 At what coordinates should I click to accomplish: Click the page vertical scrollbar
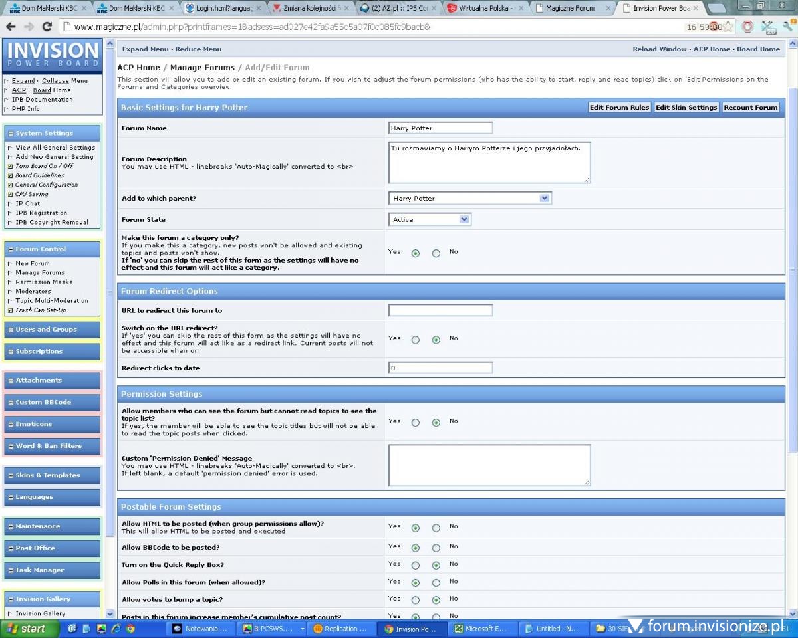tap(791, 266)
